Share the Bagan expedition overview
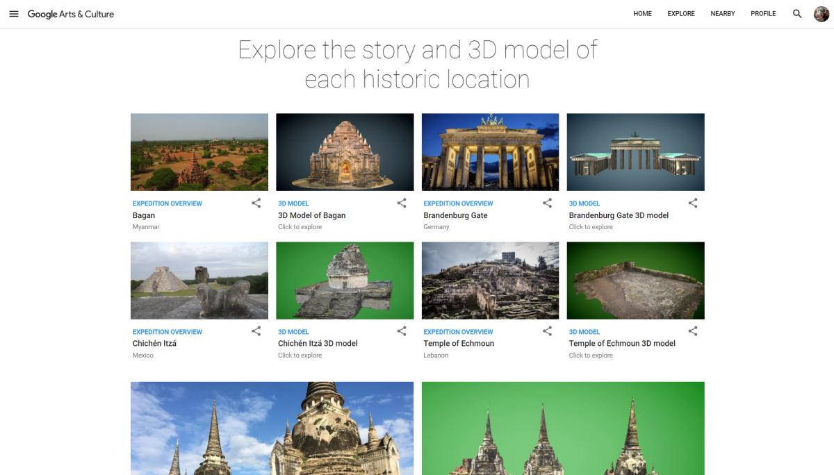This screenshot has height=475, width=834. [x=256, y=203]
